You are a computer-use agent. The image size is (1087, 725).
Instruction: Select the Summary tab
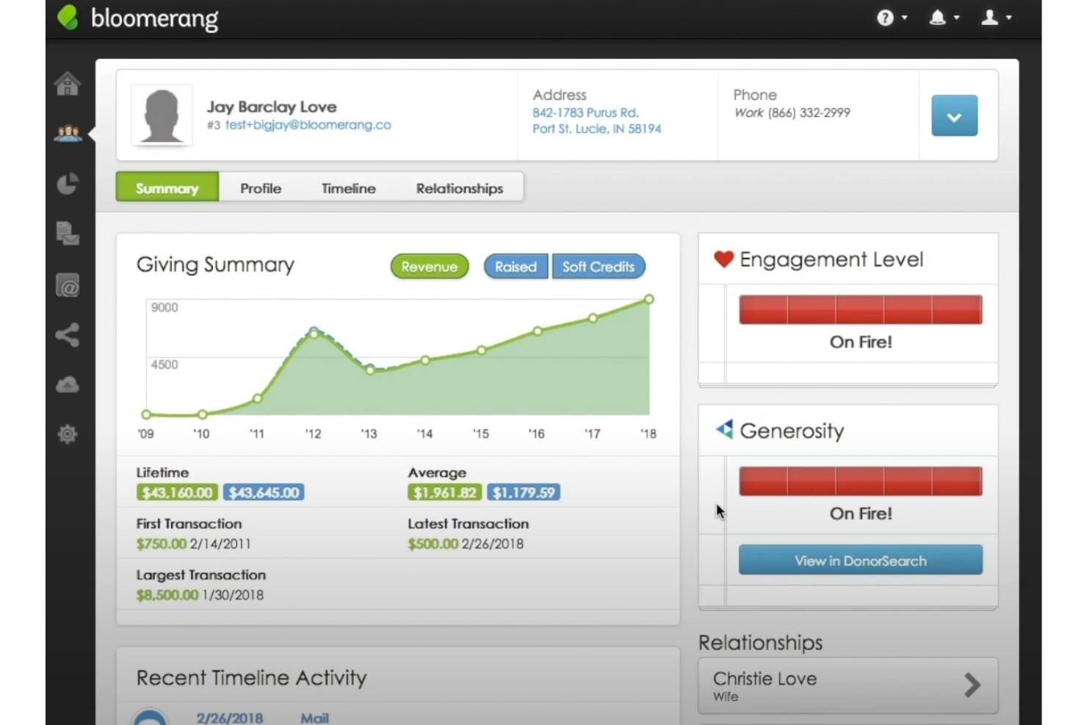[167, 188]
